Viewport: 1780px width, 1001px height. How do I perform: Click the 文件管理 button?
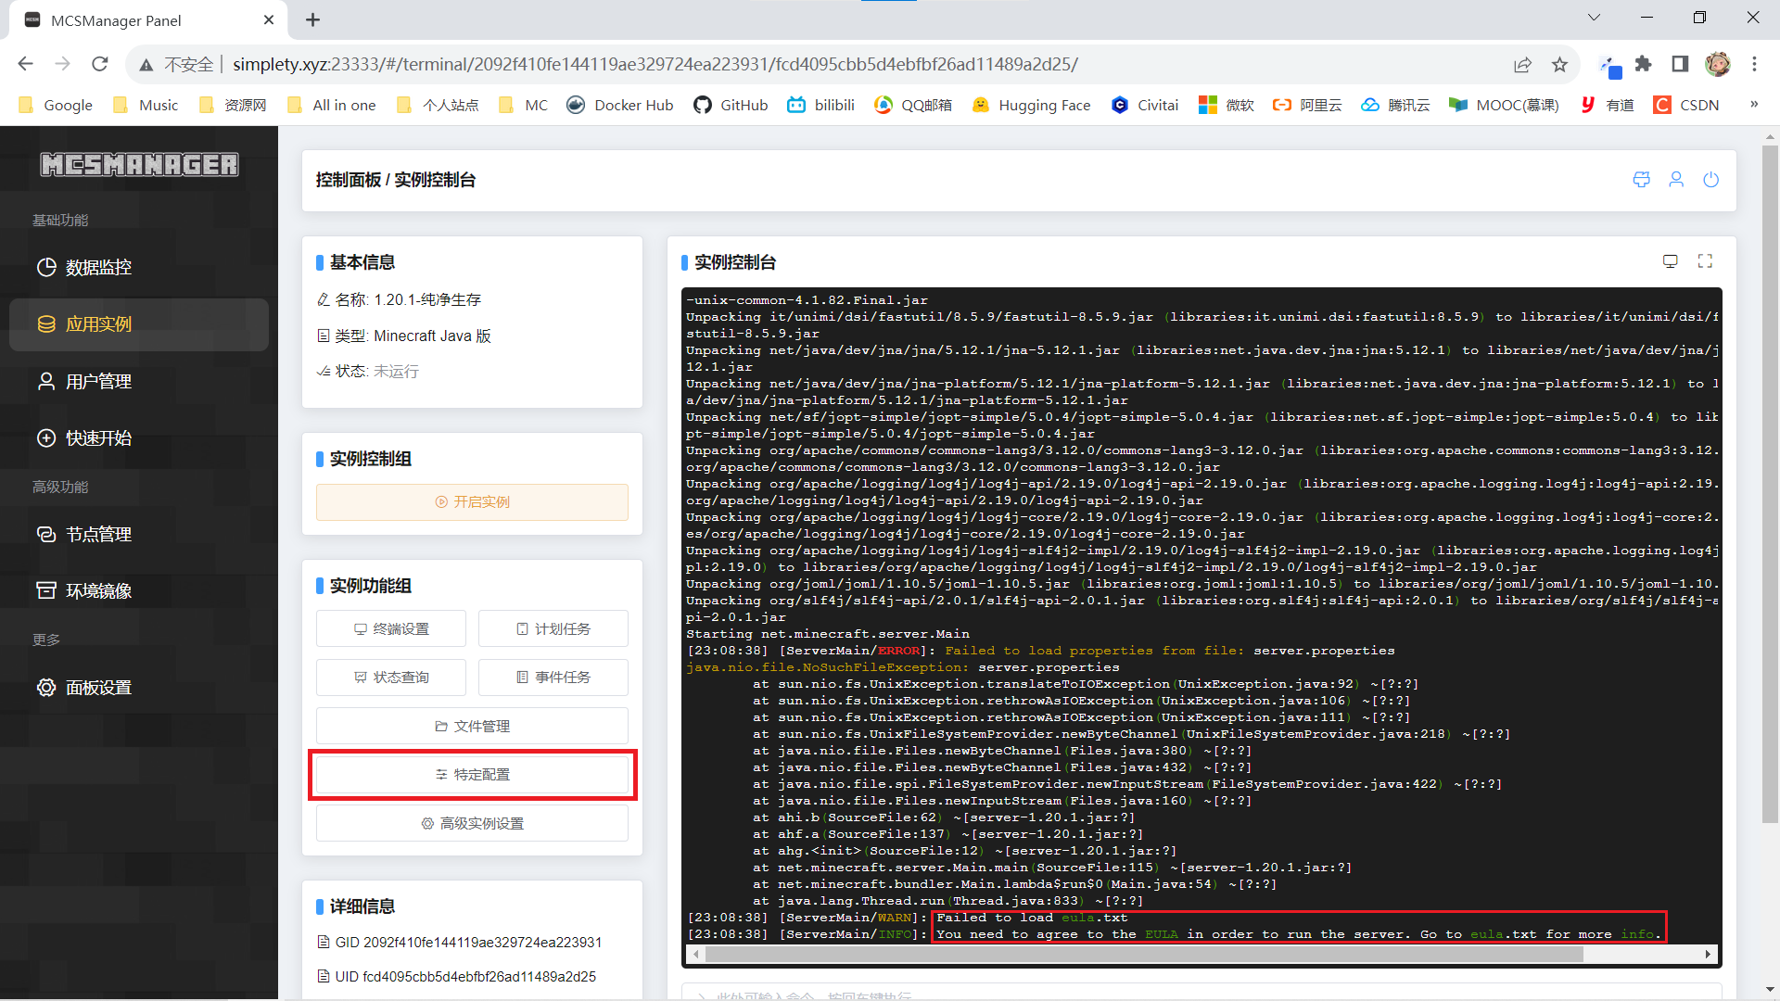point(472,727)
